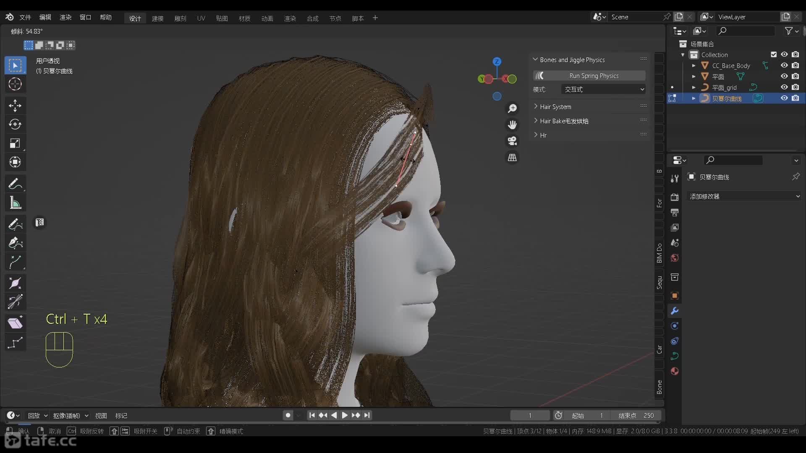Choose the Scale tool
The image size is (806, 453).
(15, 143)
